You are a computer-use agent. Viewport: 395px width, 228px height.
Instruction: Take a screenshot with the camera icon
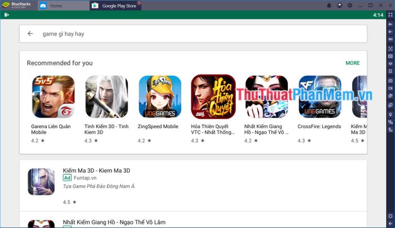click(x=390, y=81)
